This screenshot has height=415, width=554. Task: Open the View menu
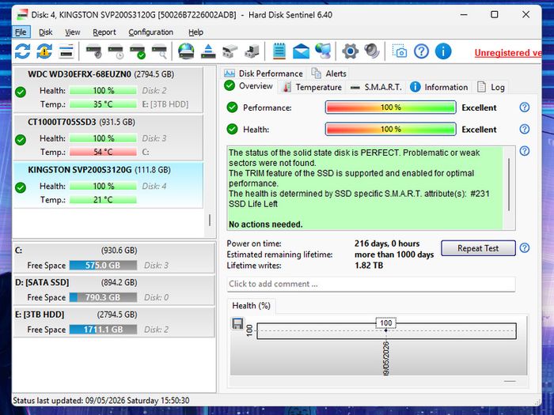coord(73,32)
